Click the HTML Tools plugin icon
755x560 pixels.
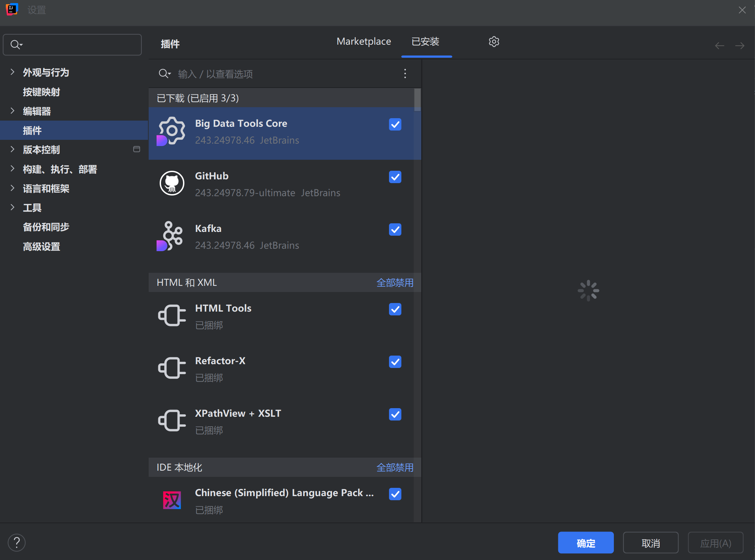(x=172, y=315)
